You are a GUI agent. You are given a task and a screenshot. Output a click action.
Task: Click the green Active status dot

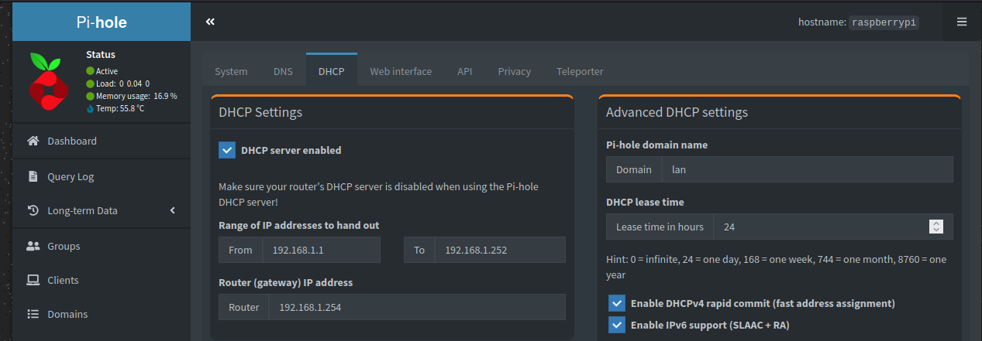point(90,71)
